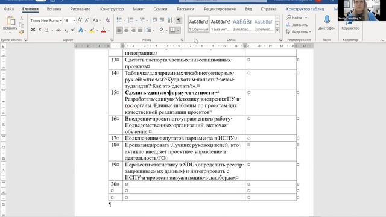Screen dimensions: 386x217
Task: Decrease font size with the small A
Action: tap(87, 20)
